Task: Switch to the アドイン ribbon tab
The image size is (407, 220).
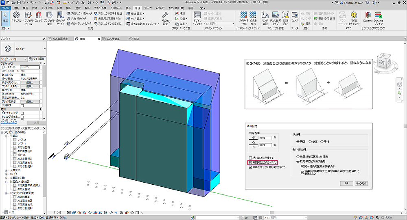Action: pos(148,8)
